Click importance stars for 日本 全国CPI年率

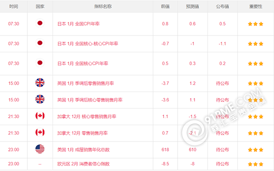pyautogui.click(x=255, y=24)
